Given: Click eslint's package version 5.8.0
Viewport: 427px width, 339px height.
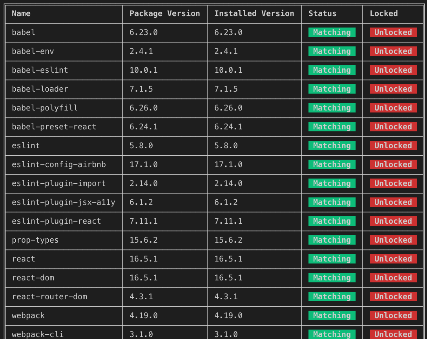Looking at the screenshot, I should [141, 146].
